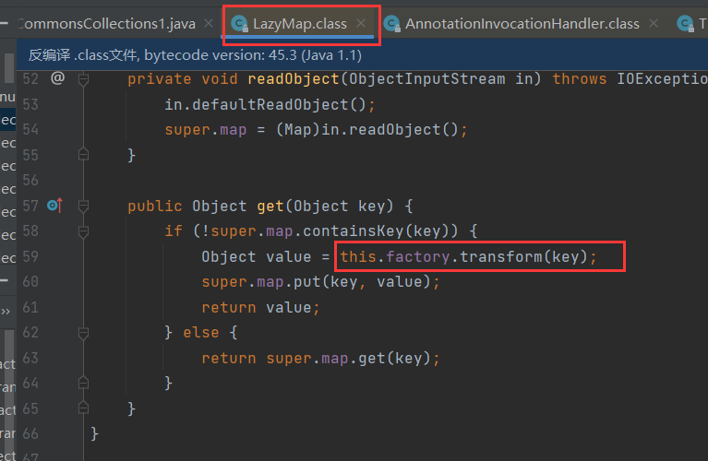Collapse the readObject method at line 52

(83, 80)
